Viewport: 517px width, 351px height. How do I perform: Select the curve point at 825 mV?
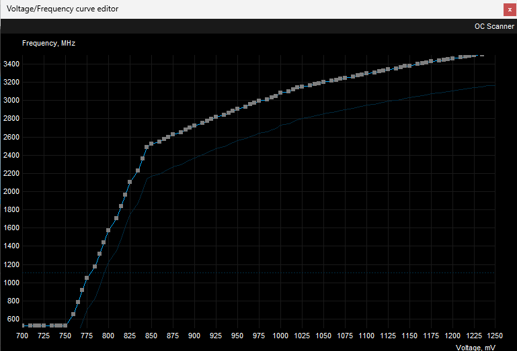[x=130, y=182]
